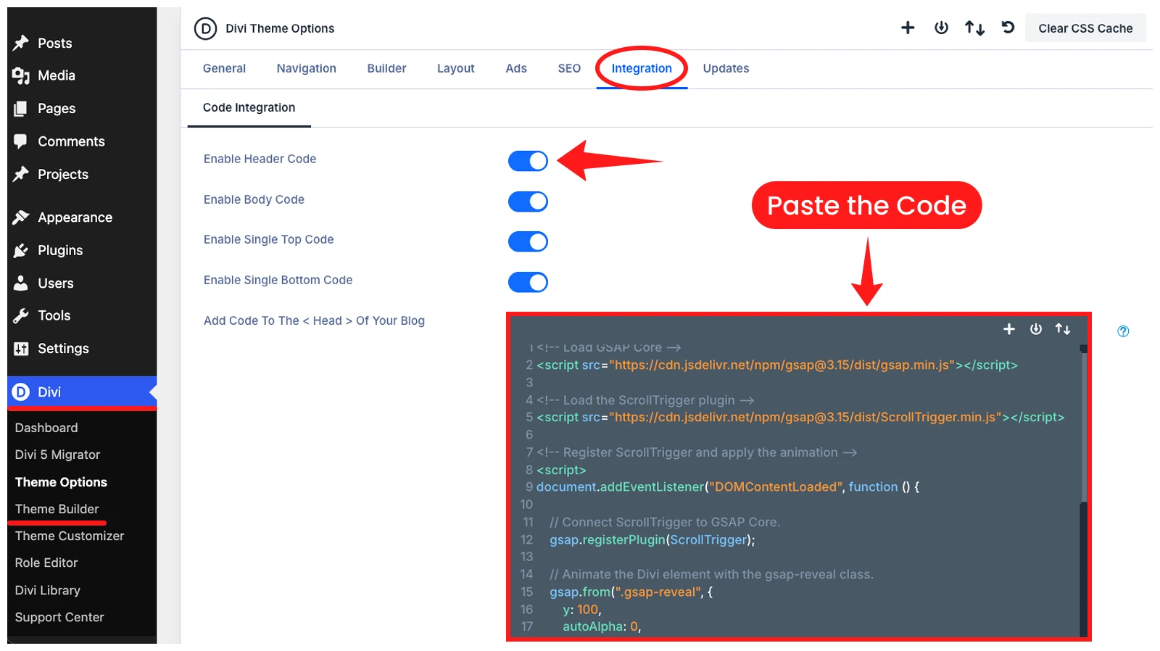Open the Layout tab
This screenshot has width=1160, height=651.
456,68
